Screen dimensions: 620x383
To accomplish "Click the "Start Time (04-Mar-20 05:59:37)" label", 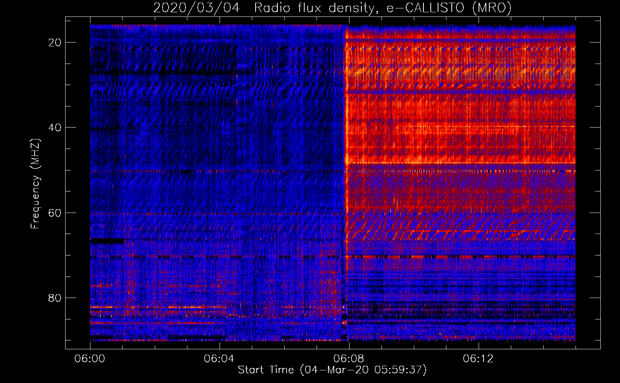I will point(332,370).
